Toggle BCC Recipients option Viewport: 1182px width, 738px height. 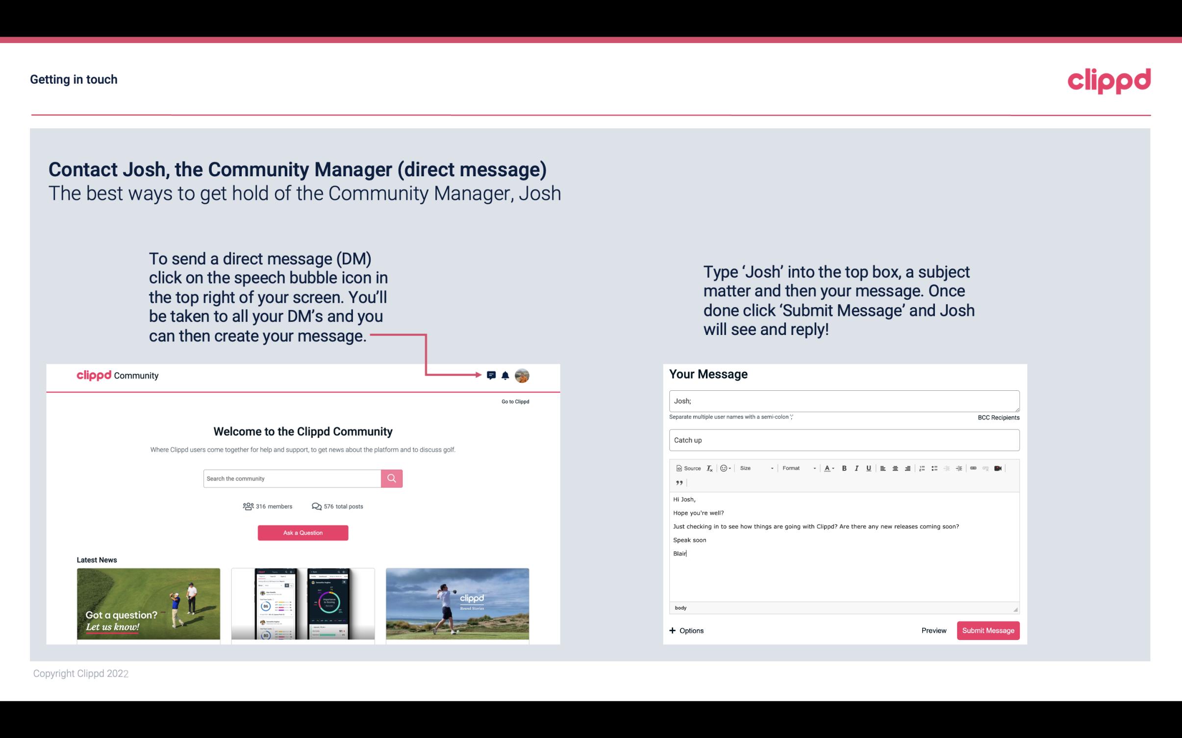[x=998, y=417]
